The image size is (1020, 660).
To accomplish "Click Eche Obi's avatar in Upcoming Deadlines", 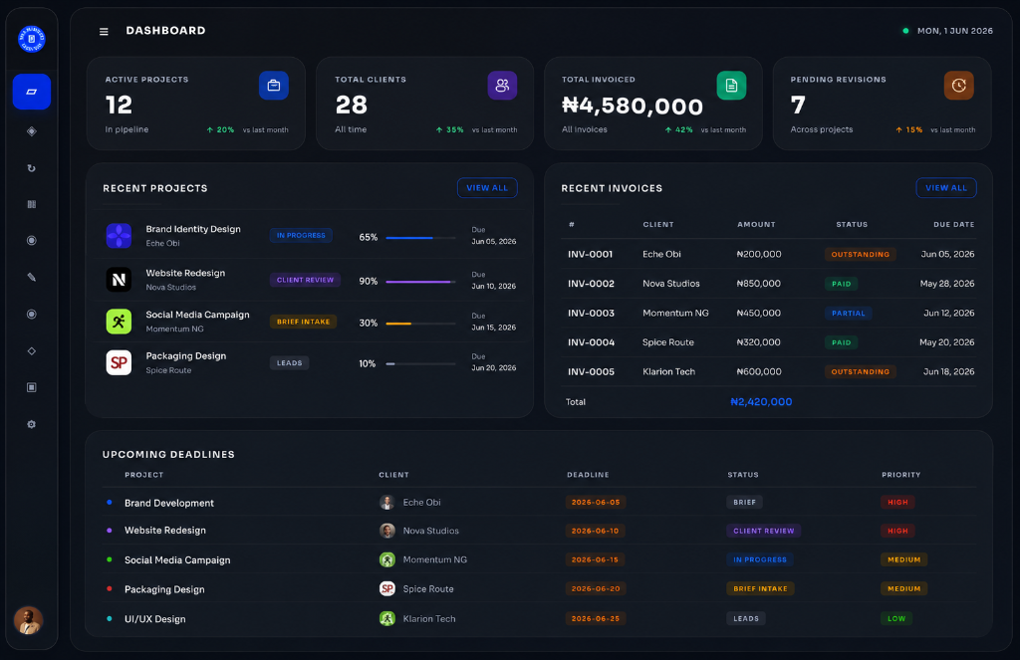I will (x=387, y=502).
